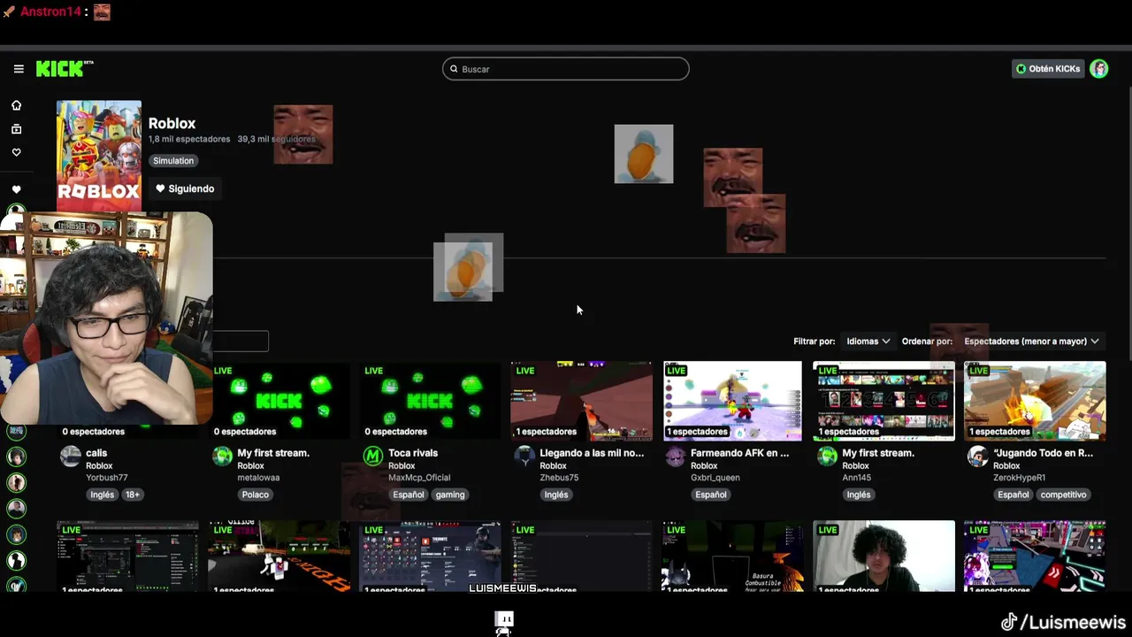Open the curly-haired streamer webcam thumbnail
The height and width of the screenshot is (637, 1132).
[x=883, y=556]
